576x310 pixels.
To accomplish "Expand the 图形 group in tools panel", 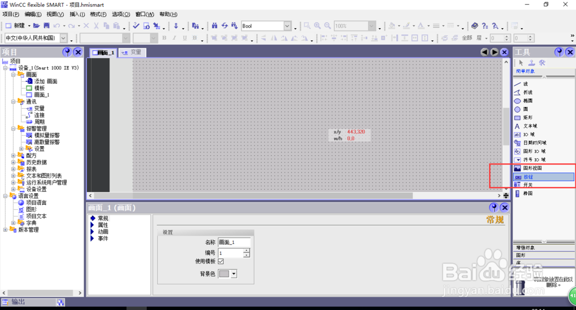I will [x=544, y=255].
